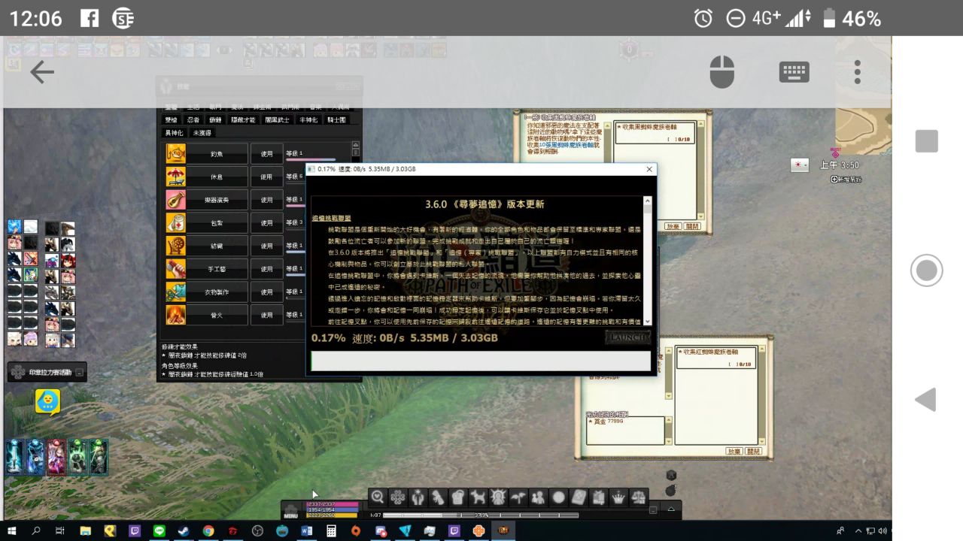Select the 鎖鏈 skill tab

pos(215,119)
